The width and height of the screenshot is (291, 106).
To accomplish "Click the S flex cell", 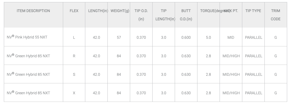I will (x=74, y=74).
